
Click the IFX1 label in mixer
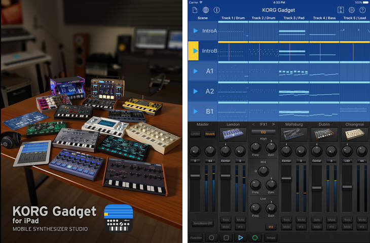pyautogui.click(x=264, y=124)
